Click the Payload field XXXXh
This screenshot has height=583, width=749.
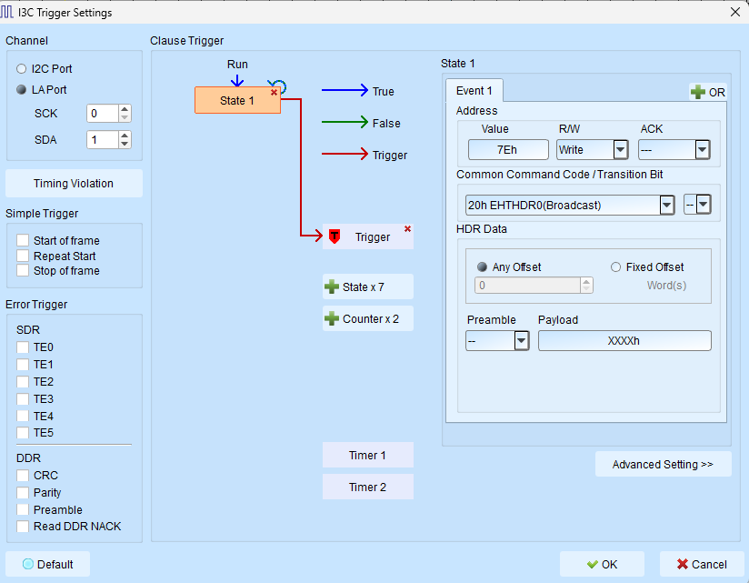624,341
